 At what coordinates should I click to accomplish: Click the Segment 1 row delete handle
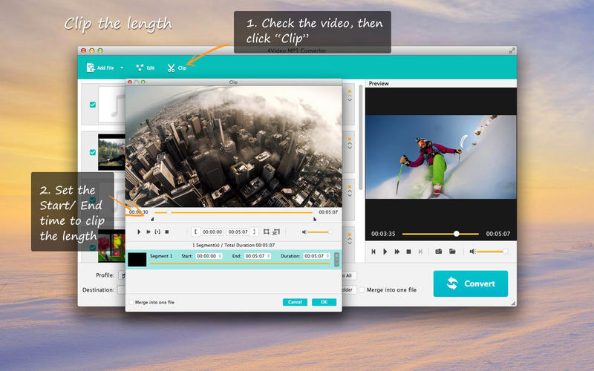tap(336, 260)
